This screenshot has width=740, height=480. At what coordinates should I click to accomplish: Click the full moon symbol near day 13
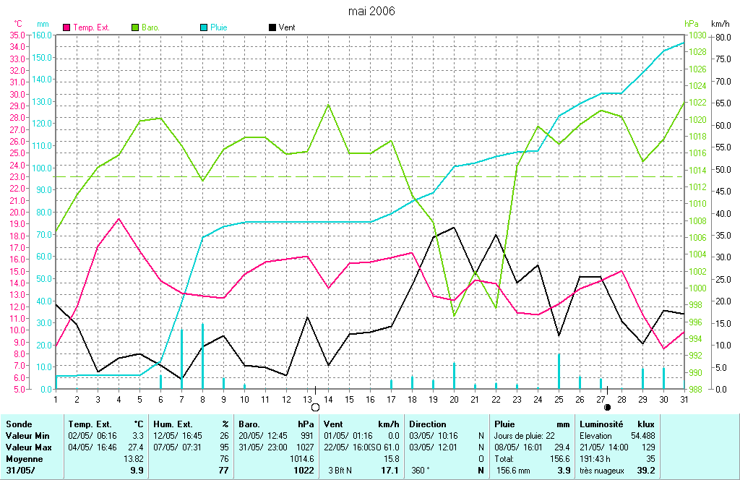coord(315,408)
